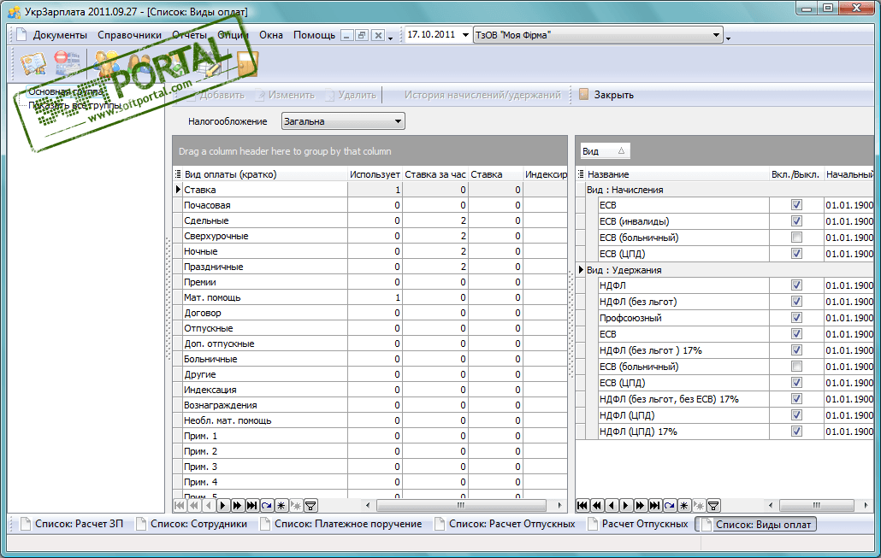Click the Изменить button
The image size is (881, 558).
(286, 95)
